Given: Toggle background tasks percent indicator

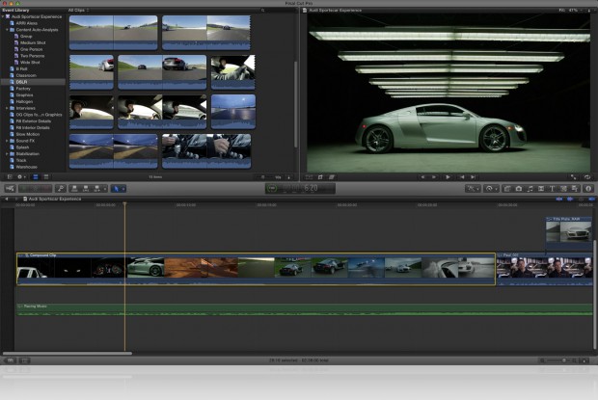Looking at the screenshot, I should [272, 188].
